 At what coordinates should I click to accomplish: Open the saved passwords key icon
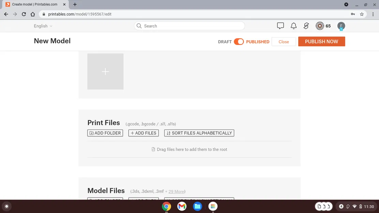click(x=353, y=14)
